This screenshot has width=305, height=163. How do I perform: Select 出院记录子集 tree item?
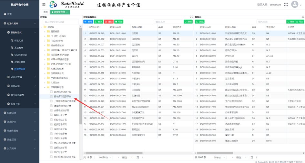[x=60, y=148]
